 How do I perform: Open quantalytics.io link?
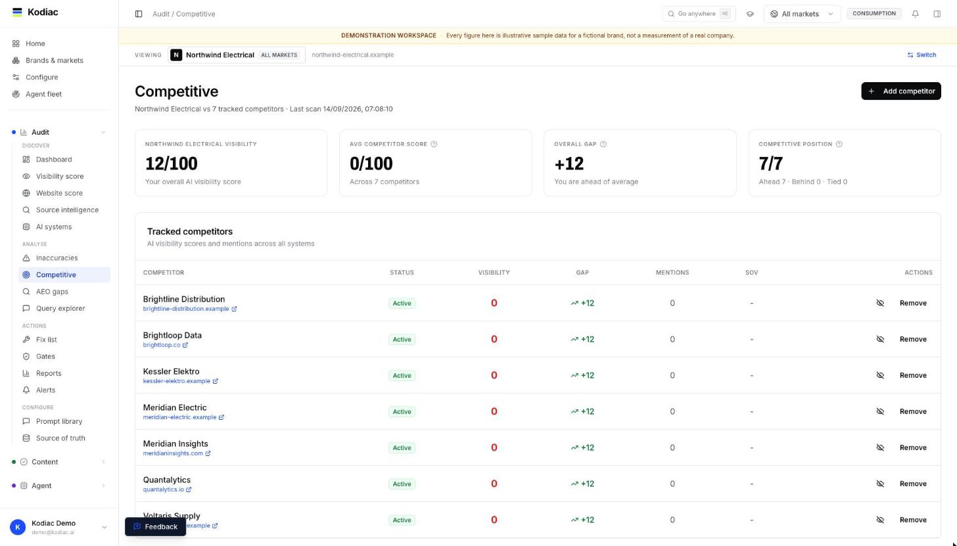tap(167, 489)
